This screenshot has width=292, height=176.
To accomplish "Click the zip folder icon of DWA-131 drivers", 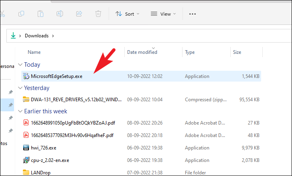I will [x=26, y=99].
